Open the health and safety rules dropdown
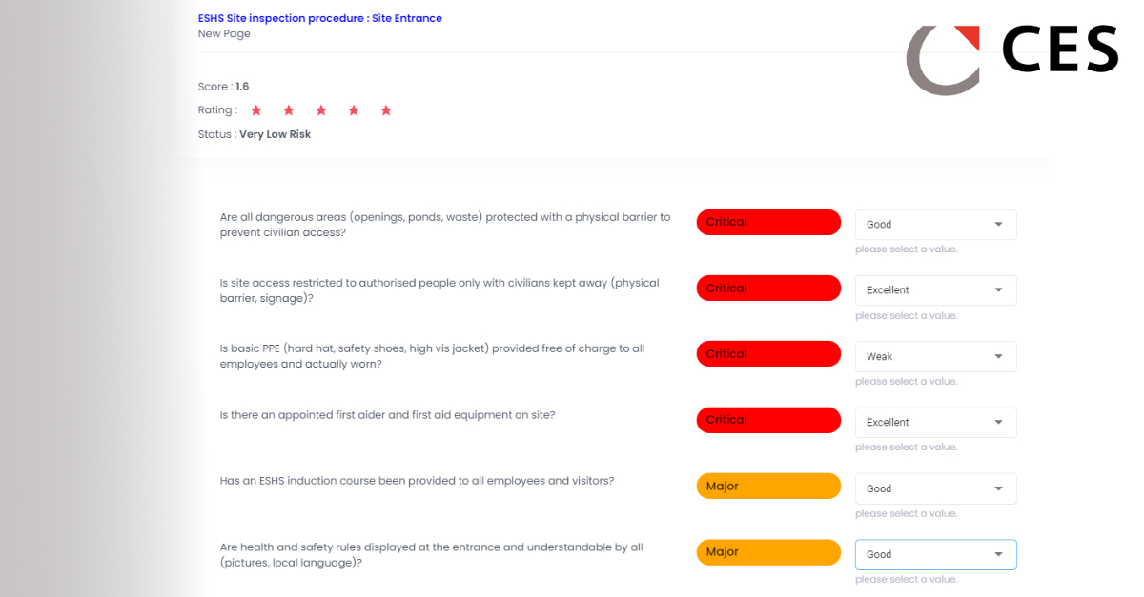This screenshot has height=597, width=1144. (935, 554)
